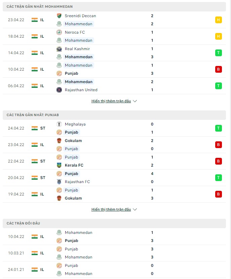Screen dimensions: 231x279
Task: Click the Sreenidi Deccan team crest
Action: (x=59, y=16)
